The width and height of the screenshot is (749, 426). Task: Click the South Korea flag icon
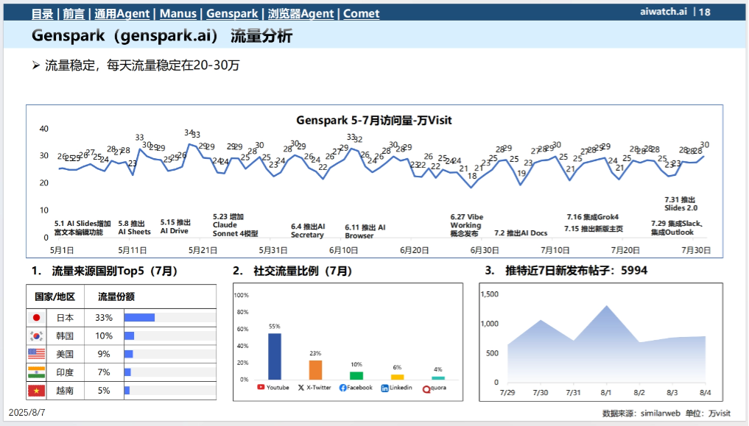(x=36, y=336)
